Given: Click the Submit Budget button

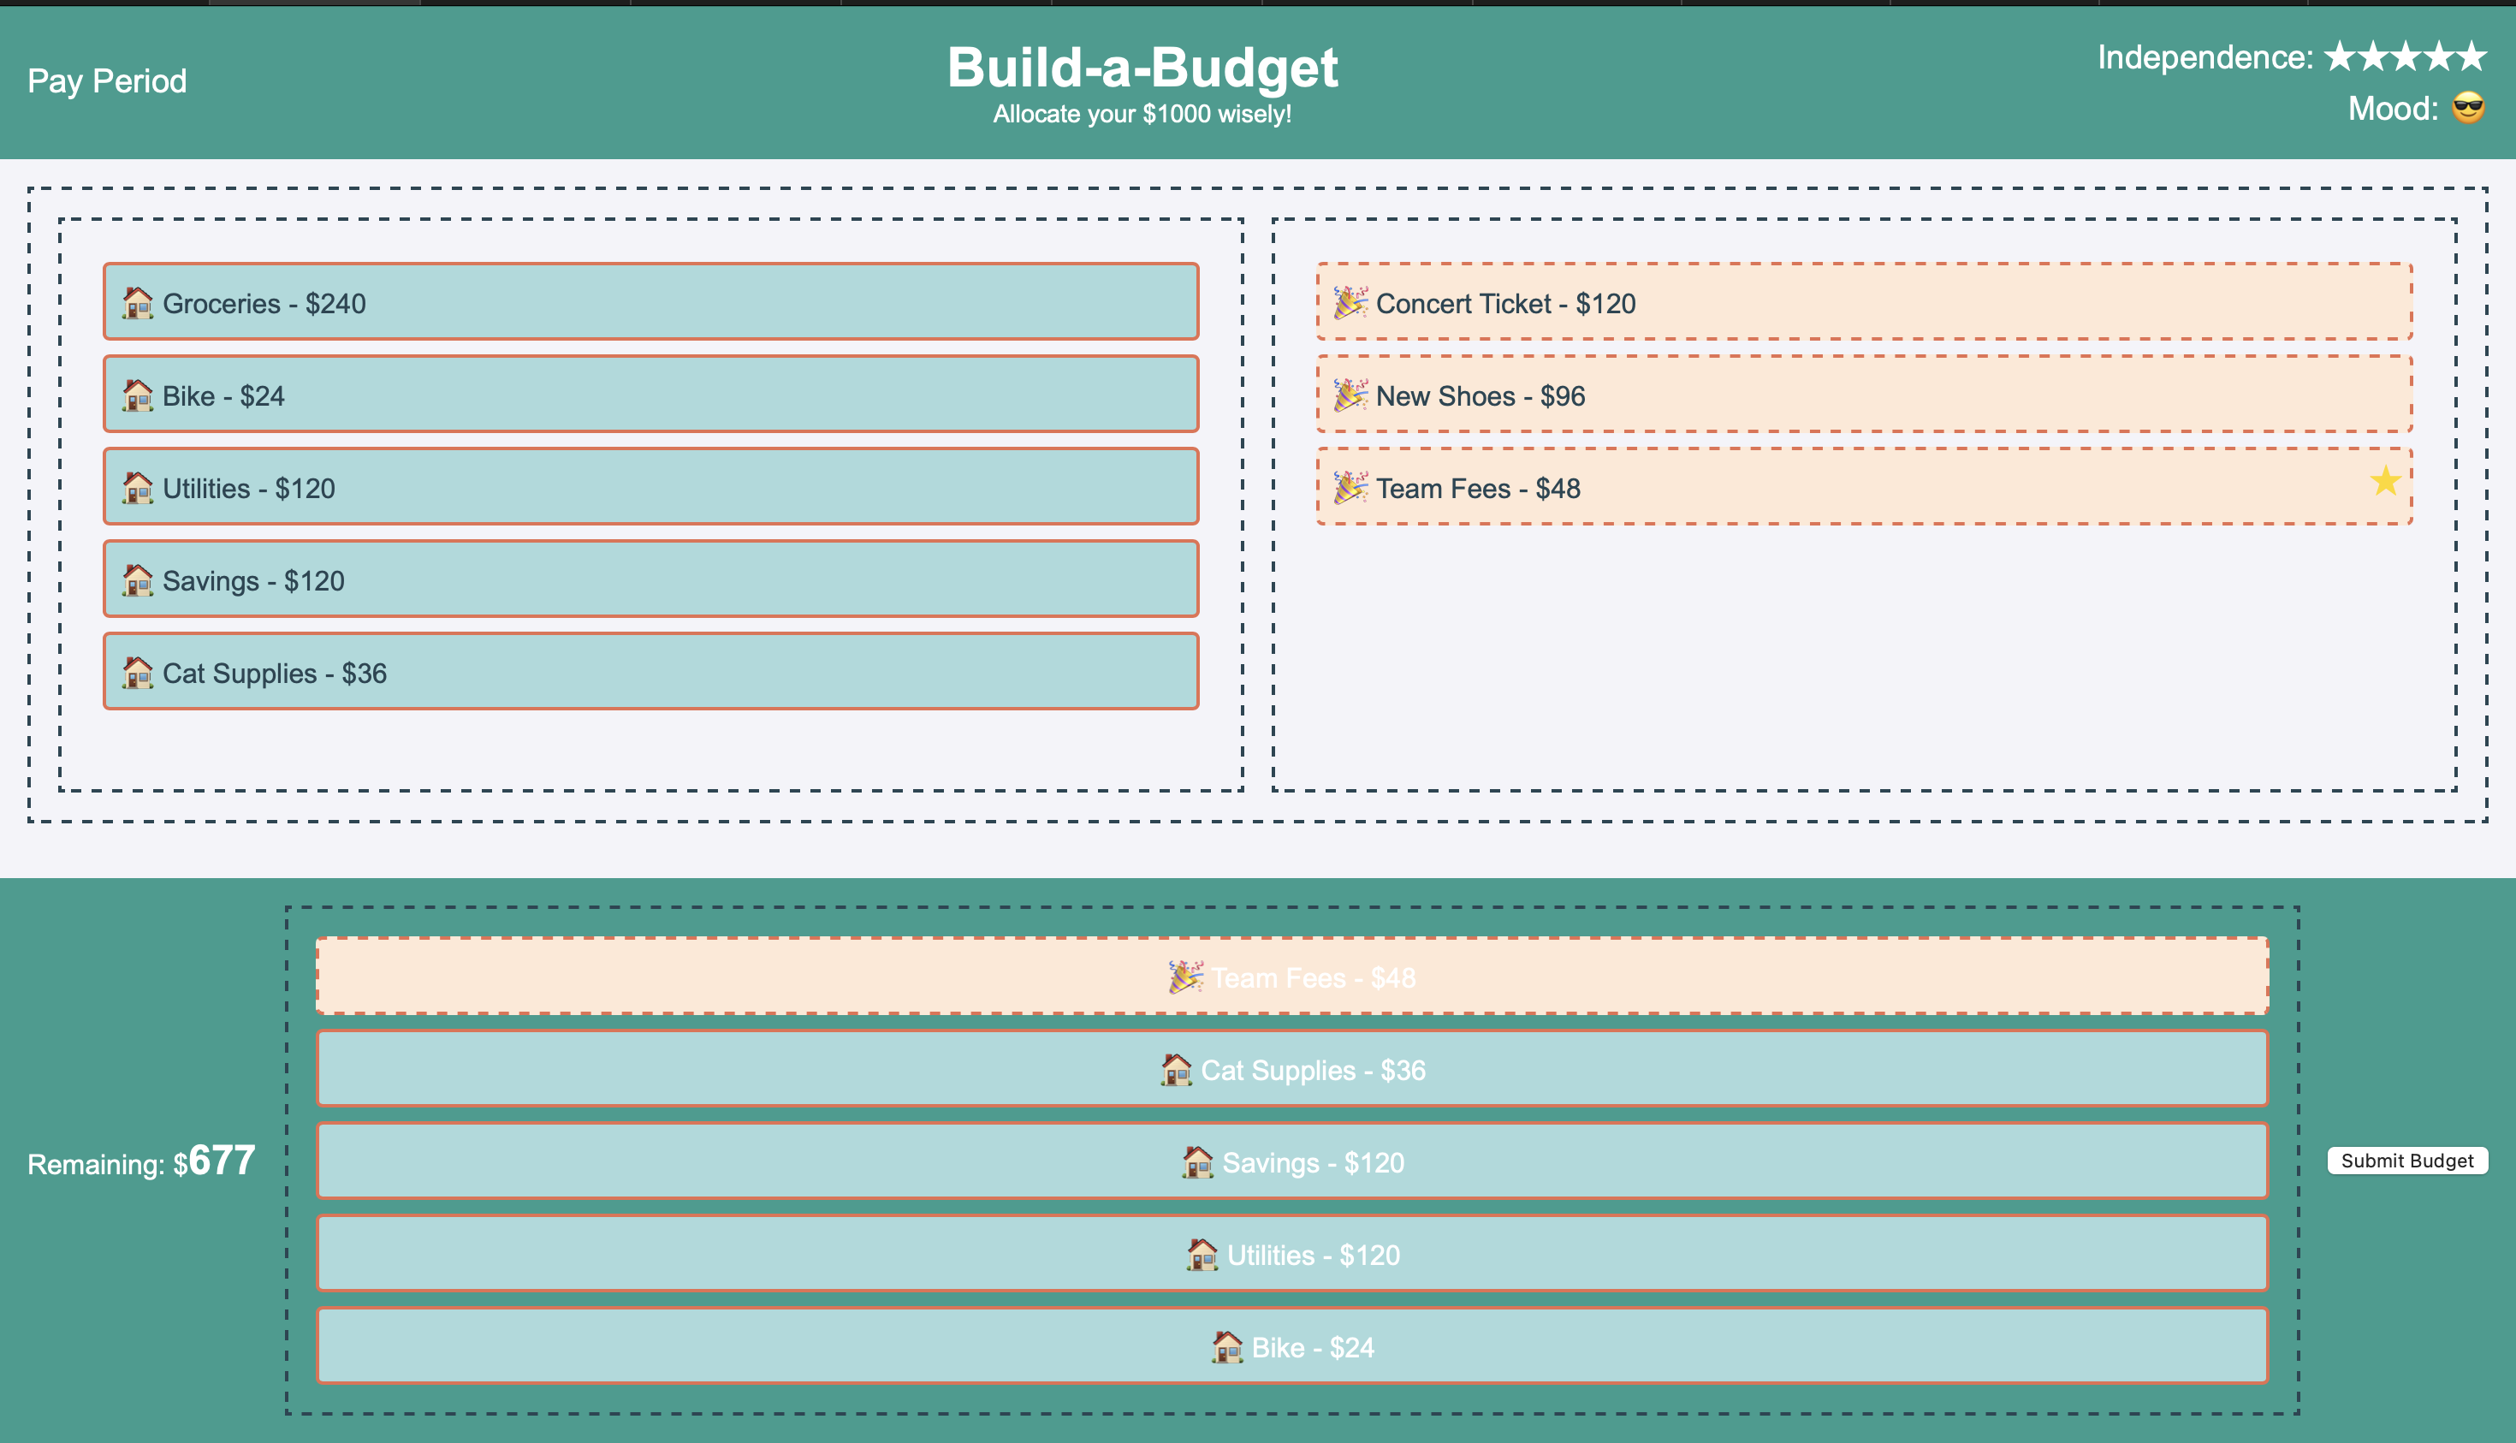Looking at the screenshot, I should [2406, 1161].
